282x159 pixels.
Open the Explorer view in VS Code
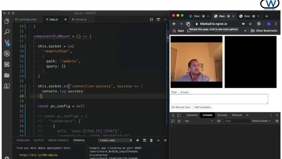point(7,21)
